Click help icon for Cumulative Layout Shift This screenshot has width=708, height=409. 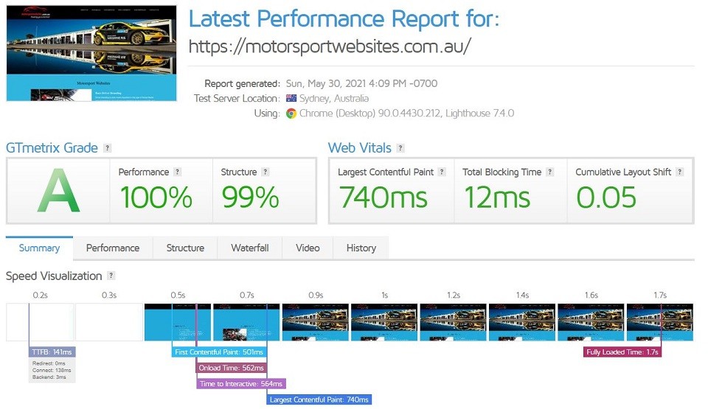tap(679, 172)
